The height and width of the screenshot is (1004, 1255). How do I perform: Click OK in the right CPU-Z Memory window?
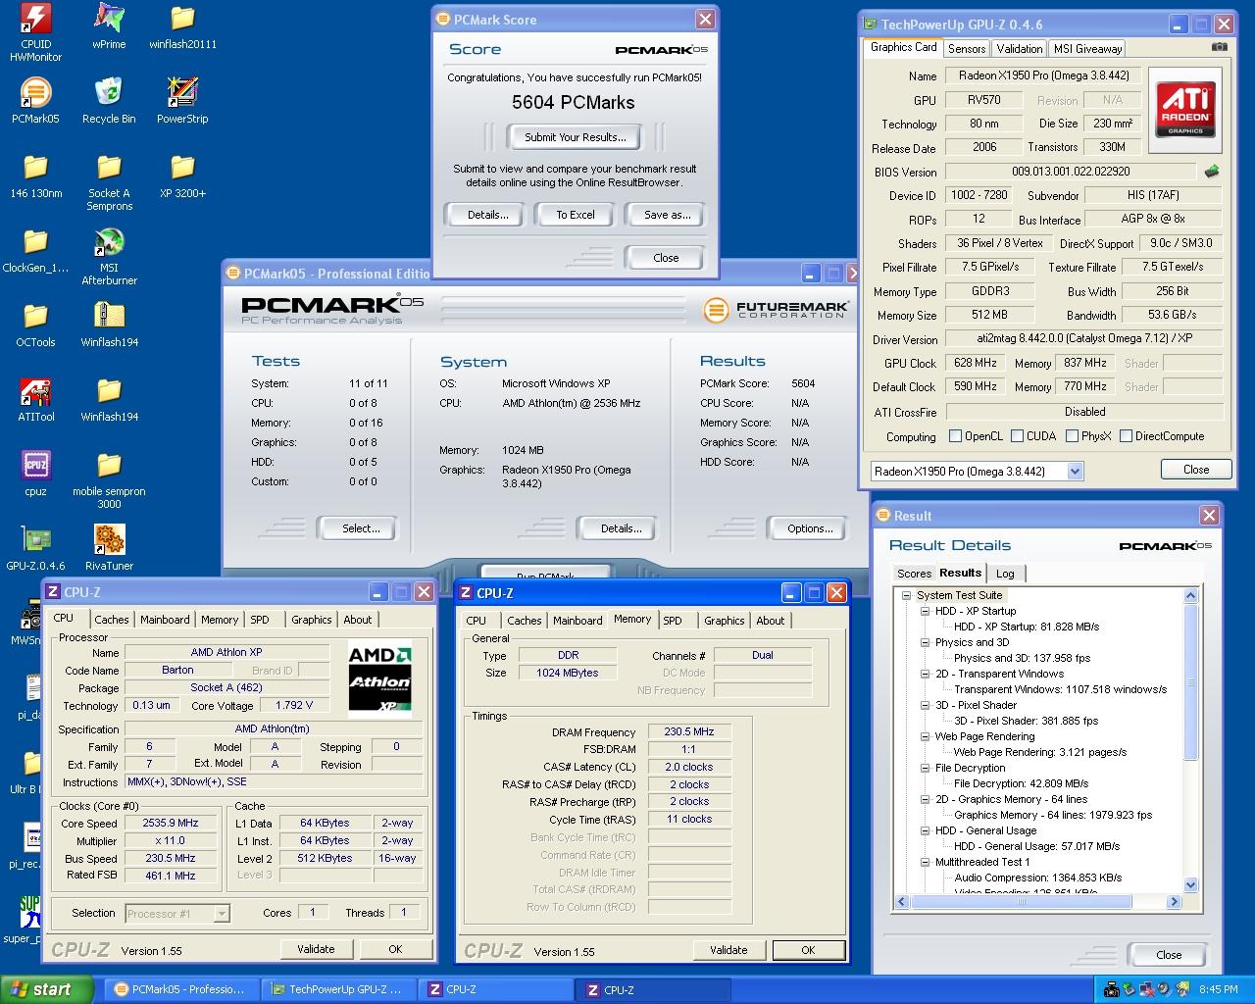pos(808,950)
